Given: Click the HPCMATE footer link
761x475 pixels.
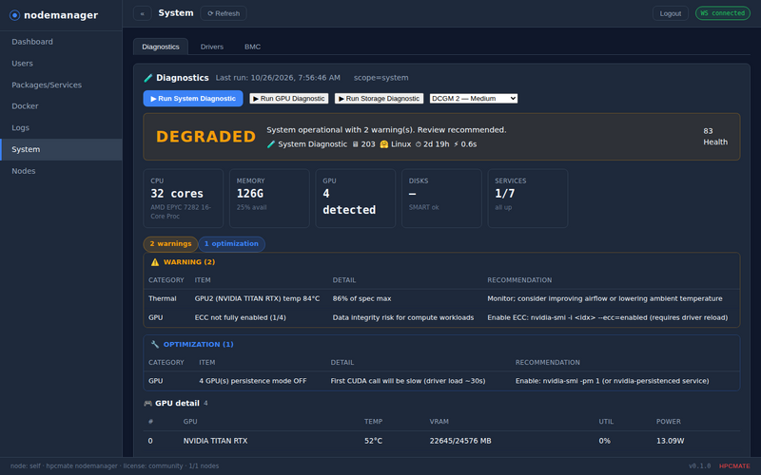Looking at the screenshot, I should [x=734, y=466].
